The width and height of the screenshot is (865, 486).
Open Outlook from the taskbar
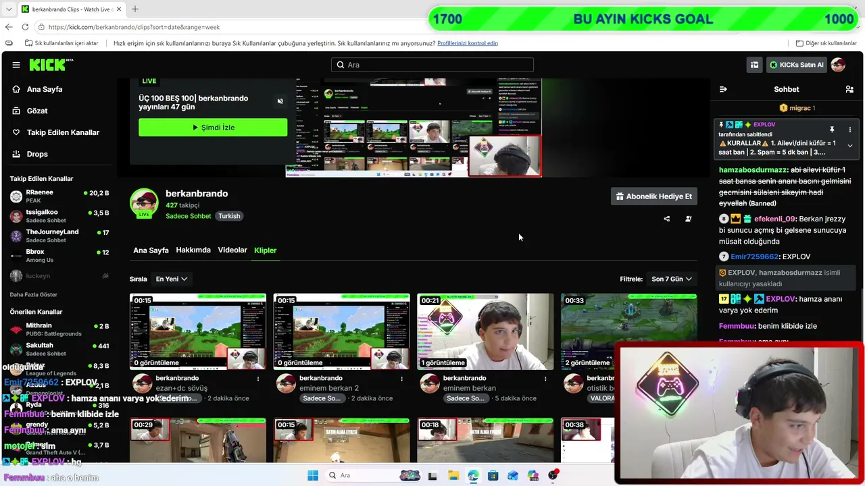click(513, 475)
